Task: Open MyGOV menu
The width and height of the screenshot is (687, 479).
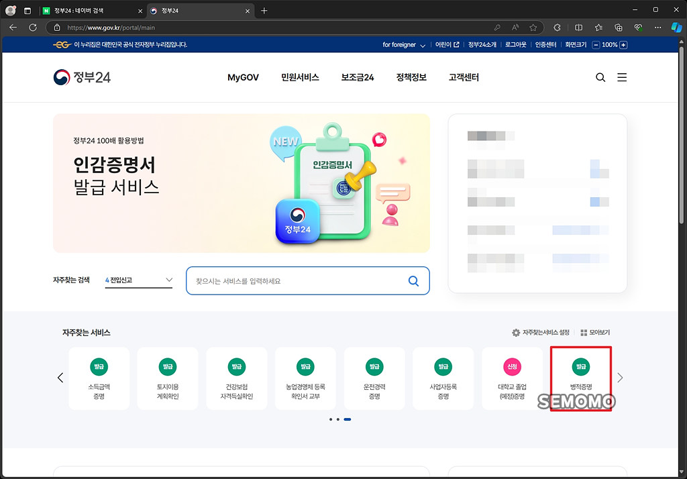Action: [x=243, y=78]
